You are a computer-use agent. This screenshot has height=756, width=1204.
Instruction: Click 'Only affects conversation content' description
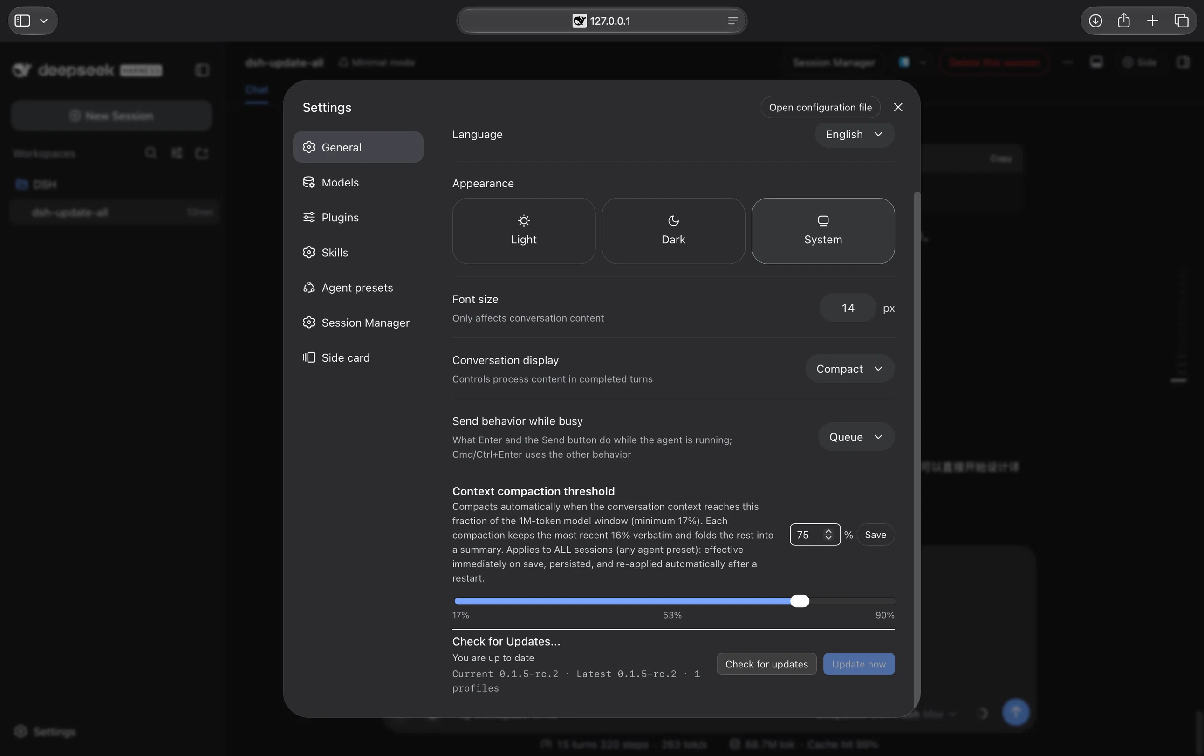528,318
